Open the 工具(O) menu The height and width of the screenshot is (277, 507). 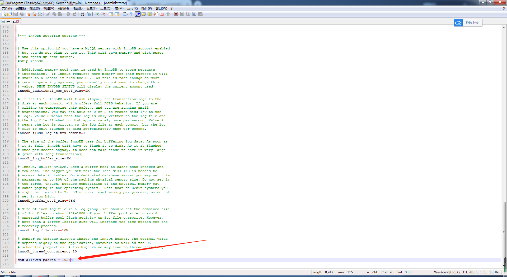pos(106,8)
